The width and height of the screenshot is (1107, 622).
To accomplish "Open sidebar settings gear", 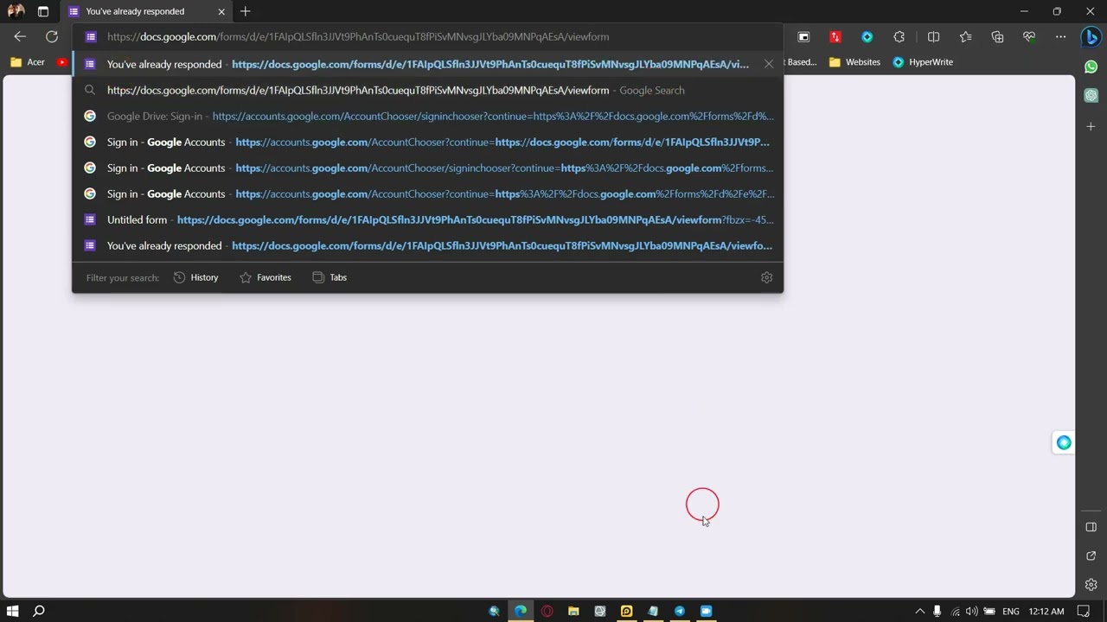I will coord(1091,584).
